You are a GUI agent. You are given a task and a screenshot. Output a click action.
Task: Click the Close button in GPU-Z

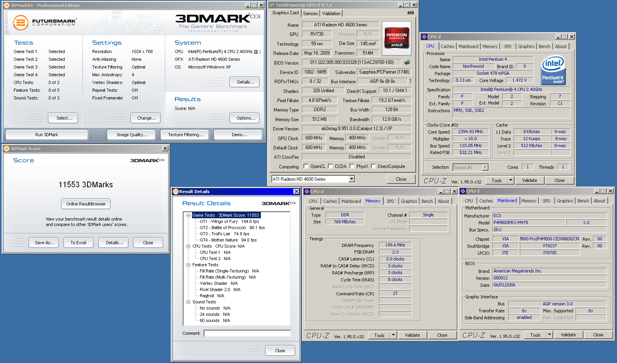click(x=401, y=179)
